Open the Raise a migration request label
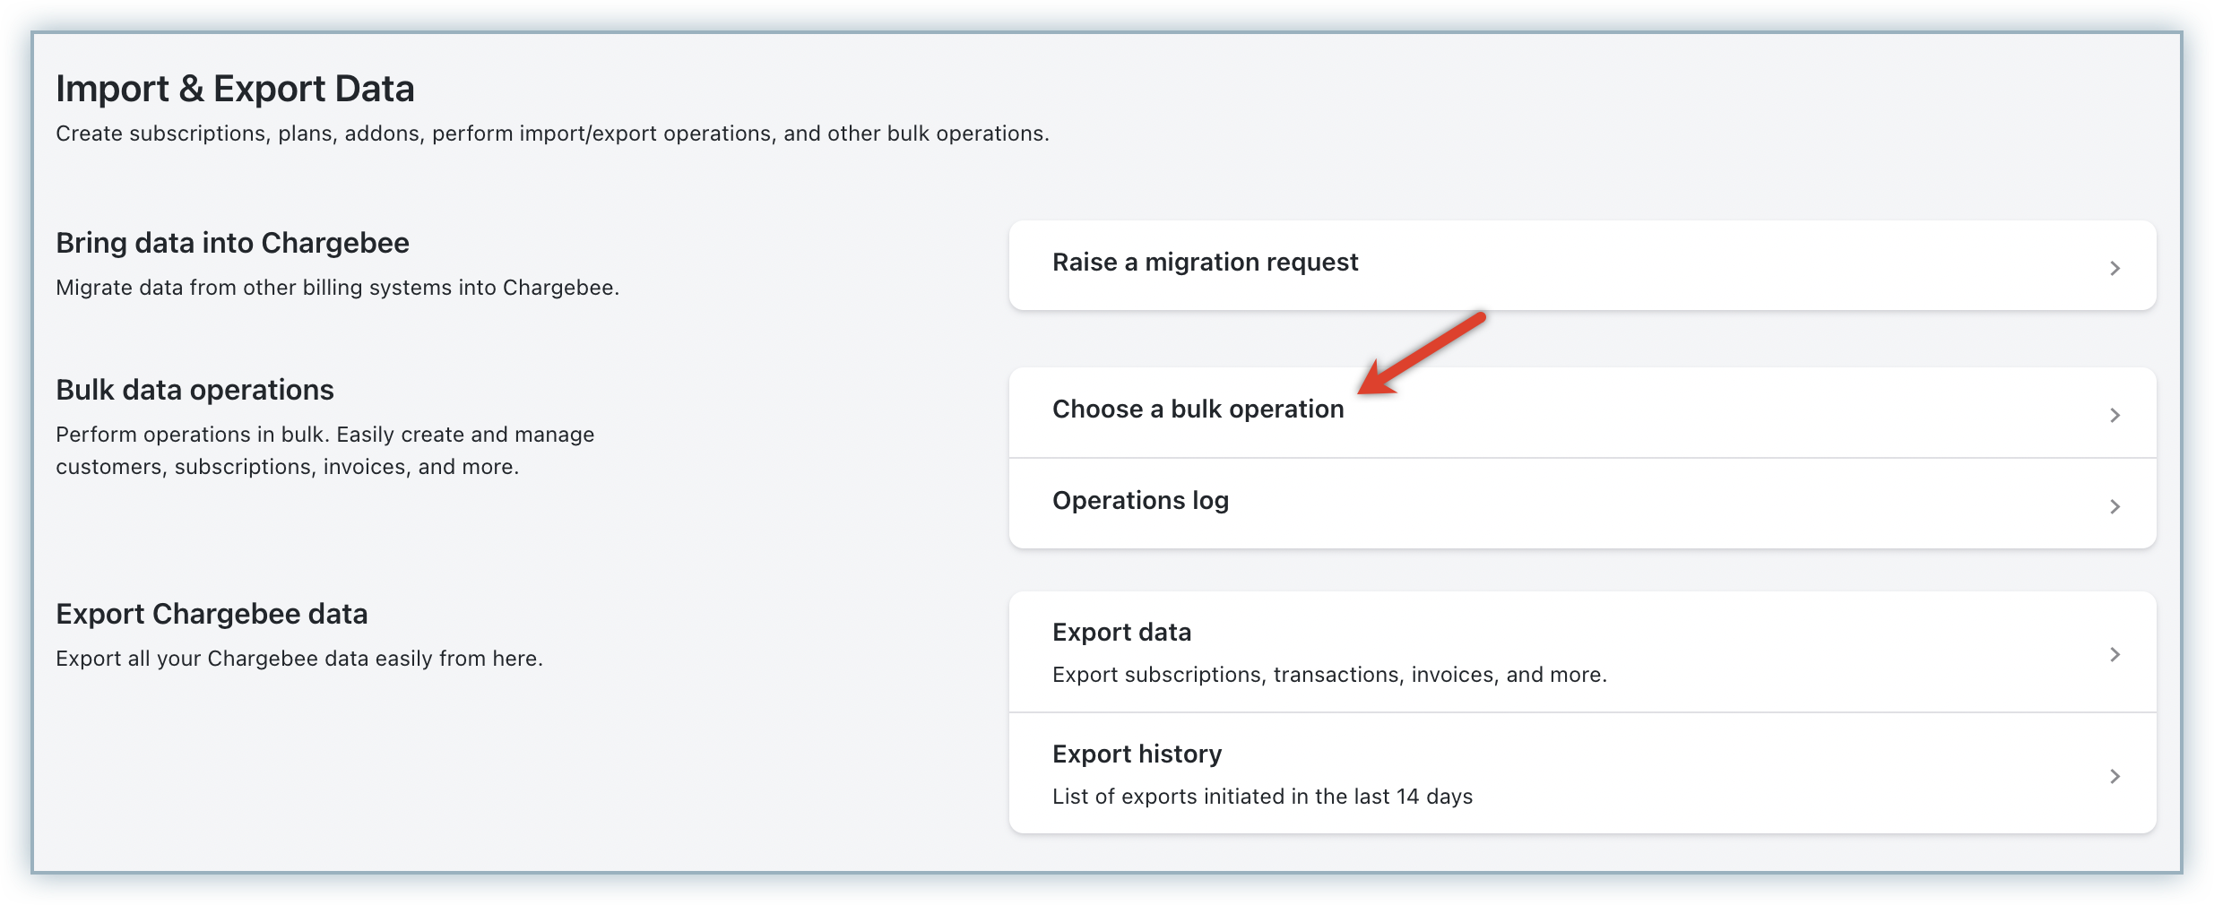Screen dimensions: 2214x905 click(1205, 263)
